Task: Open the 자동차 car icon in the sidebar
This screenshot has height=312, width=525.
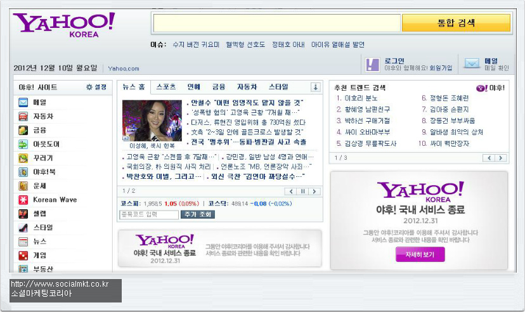Action: pyautogui.click(x=23, y=116)
